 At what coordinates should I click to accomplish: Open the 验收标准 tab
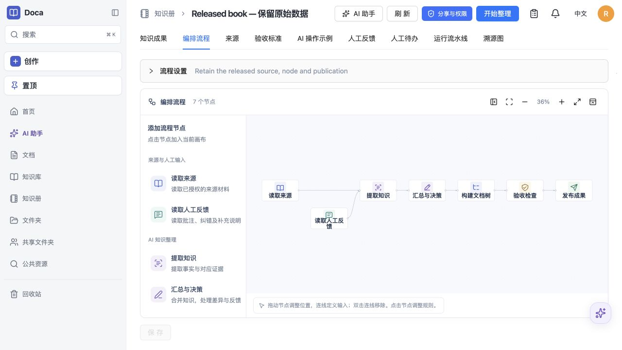click(x=268, y=38)
